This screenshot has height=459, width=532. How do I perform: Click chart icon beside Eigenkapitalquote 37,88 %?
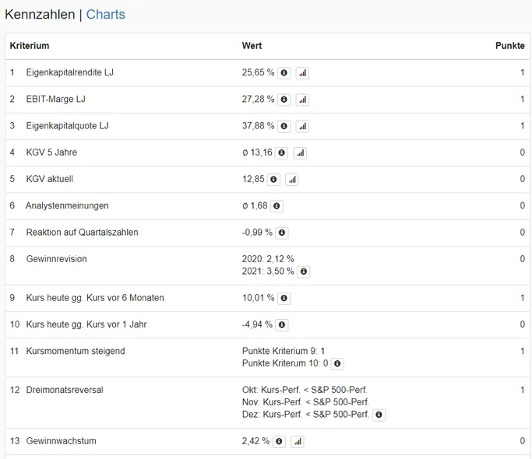302,126
